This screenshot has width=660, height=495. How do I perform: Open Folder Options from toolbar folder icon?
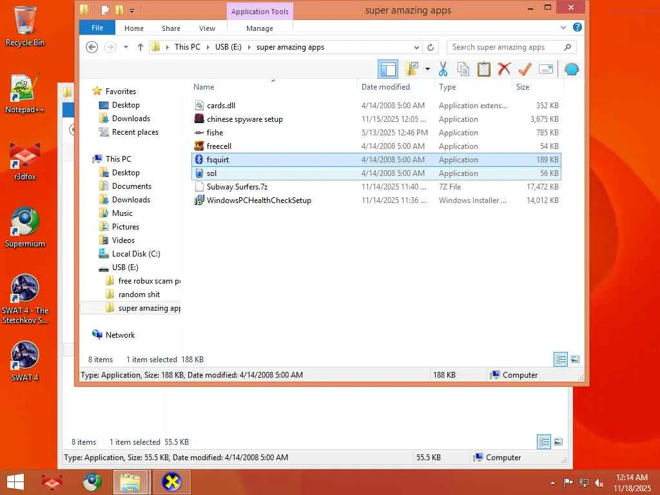tap(412, 69)
